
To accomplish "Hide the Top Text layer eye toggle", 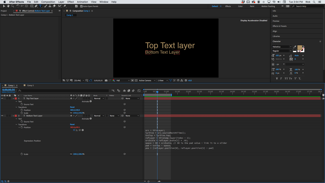I will (2, 98).
